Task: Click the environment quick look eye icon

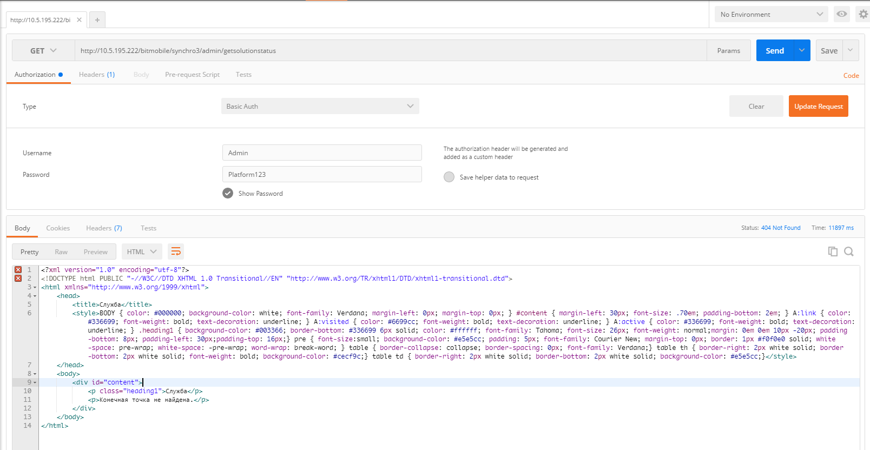Action: tap(841, 14)
